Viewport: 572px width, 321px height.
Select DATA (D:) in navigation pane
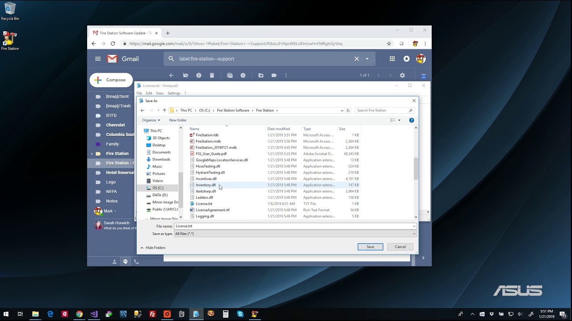coord(160,195)
